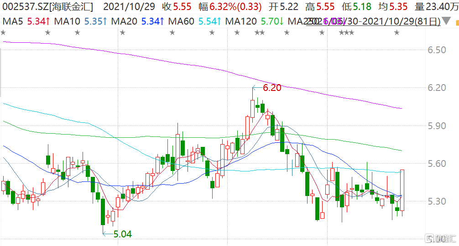The width and height of the screenshot is (459, 246).
Task: Click the 5.60 price axis label
Action: (x=437, y=163)
